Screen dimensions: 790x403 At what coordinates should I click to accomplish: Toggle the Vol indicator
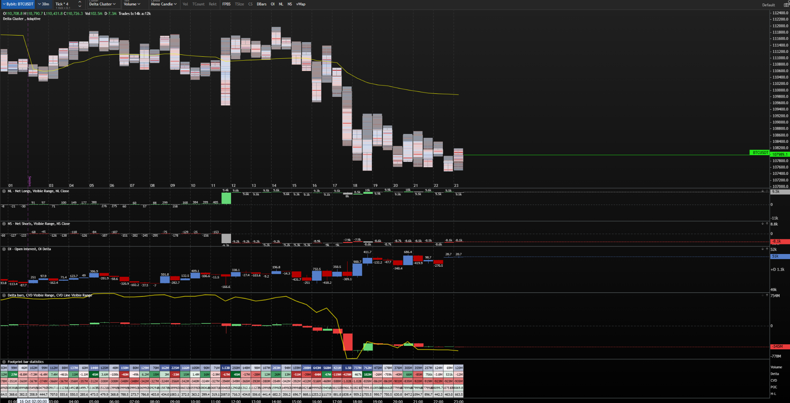(186, 4)
